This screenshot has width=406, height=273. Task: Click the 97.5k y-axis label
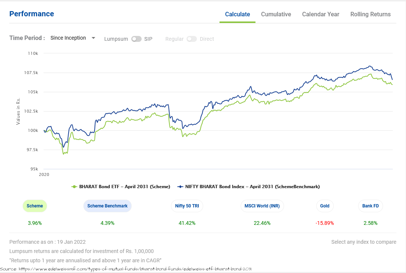[x=32, y=150]
